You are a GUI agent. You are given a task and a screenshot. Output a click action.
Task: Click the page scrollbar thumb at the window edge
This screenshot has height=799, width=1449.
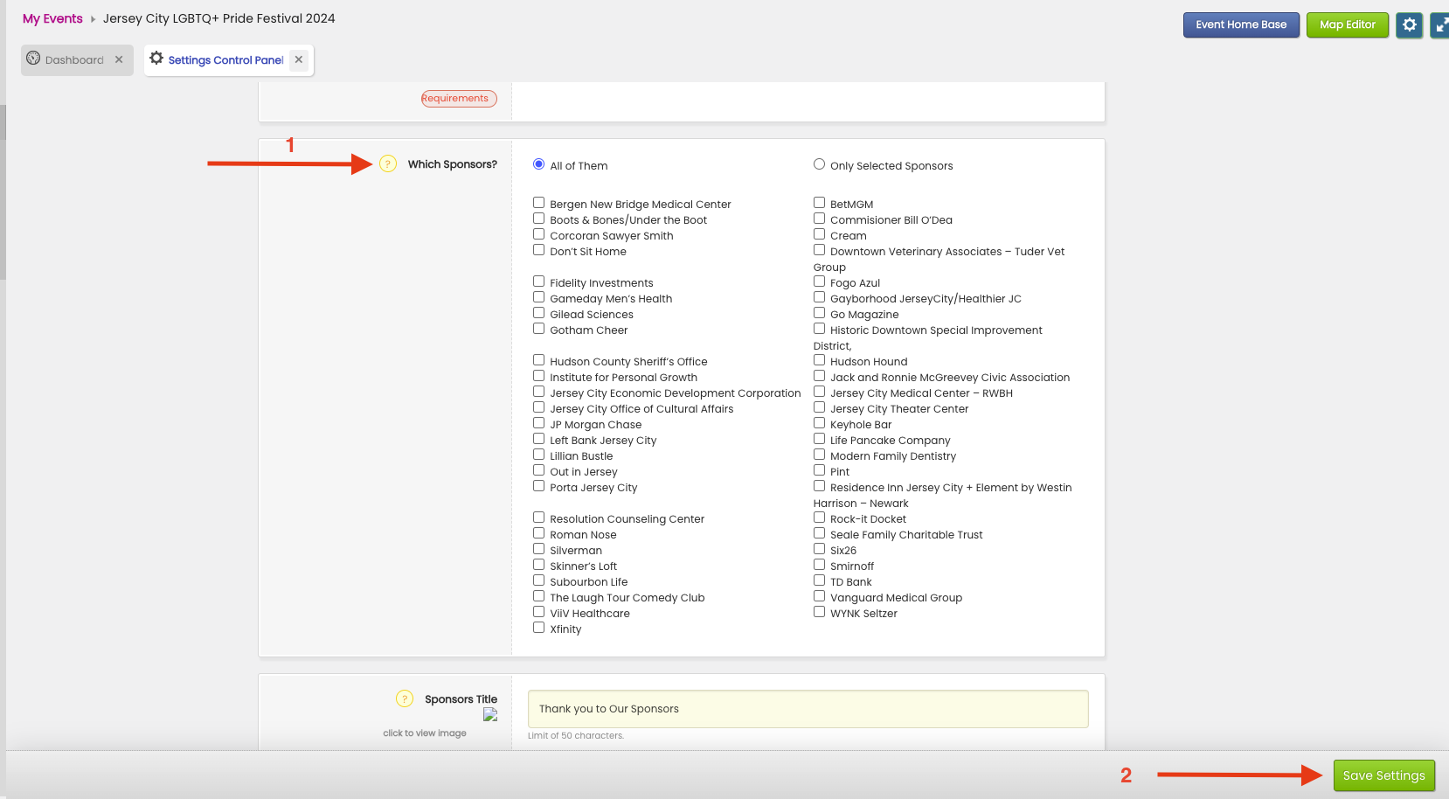[x=3, y=192]
